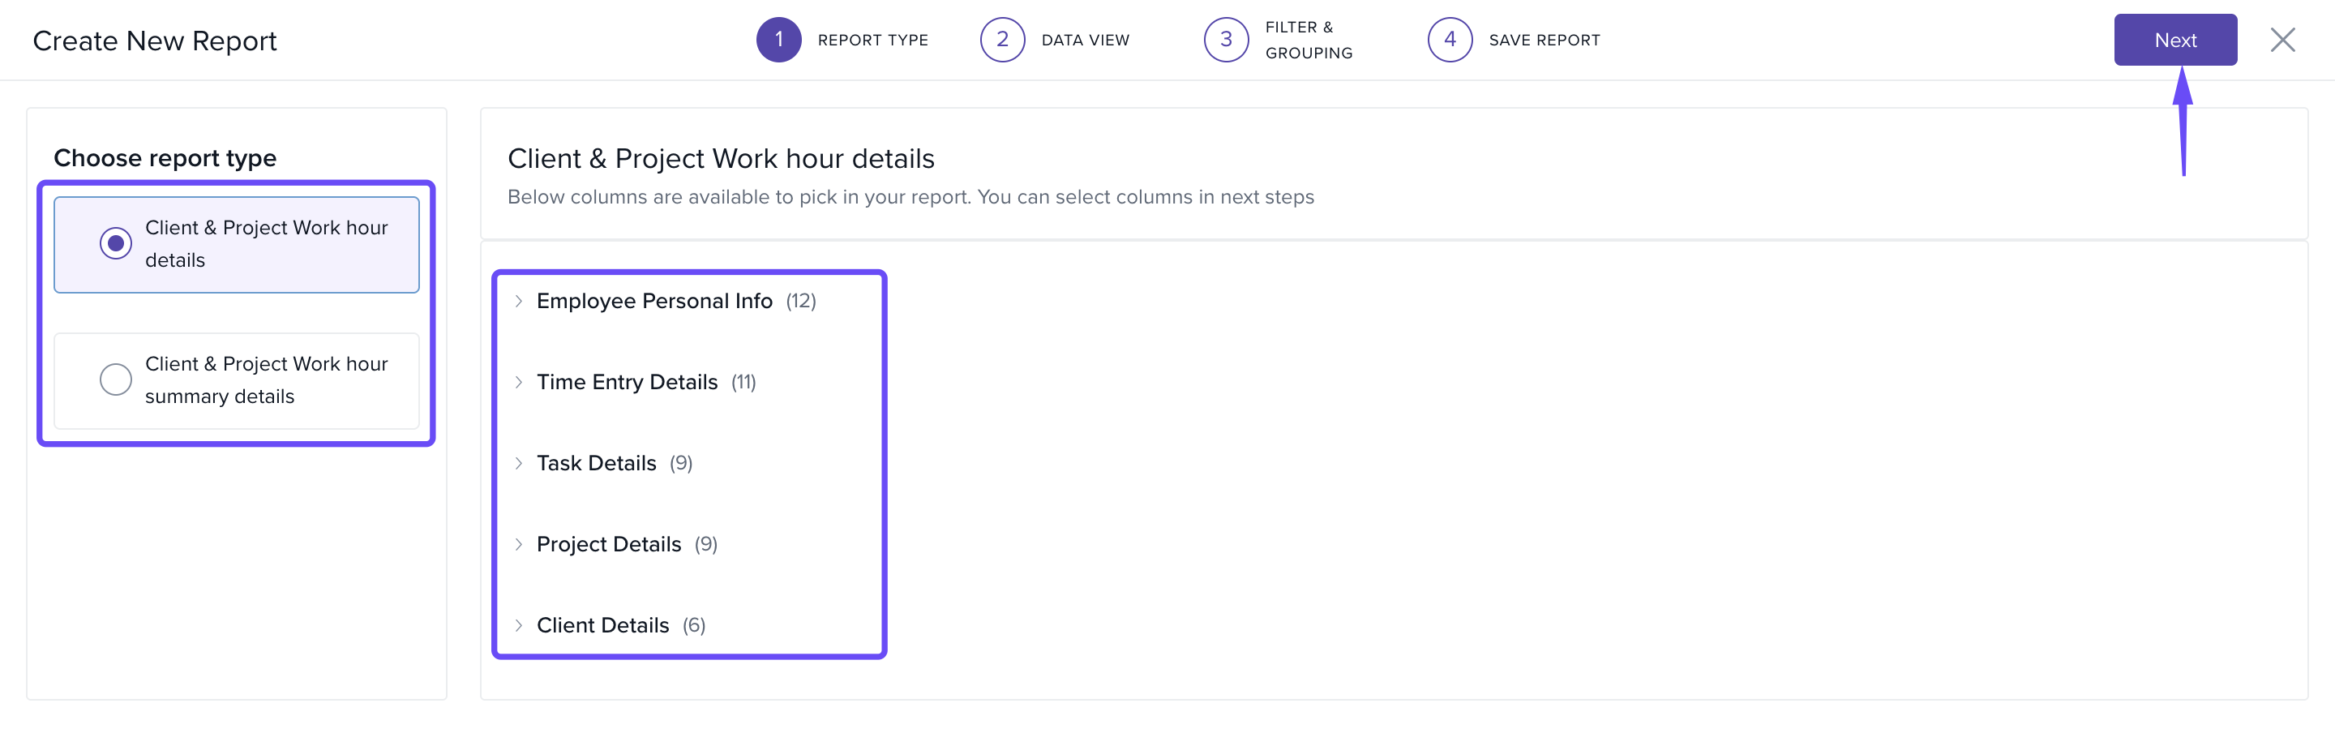Expand the Project Details chevron
Screen dimensions: 2335x746
pos(519,545)
